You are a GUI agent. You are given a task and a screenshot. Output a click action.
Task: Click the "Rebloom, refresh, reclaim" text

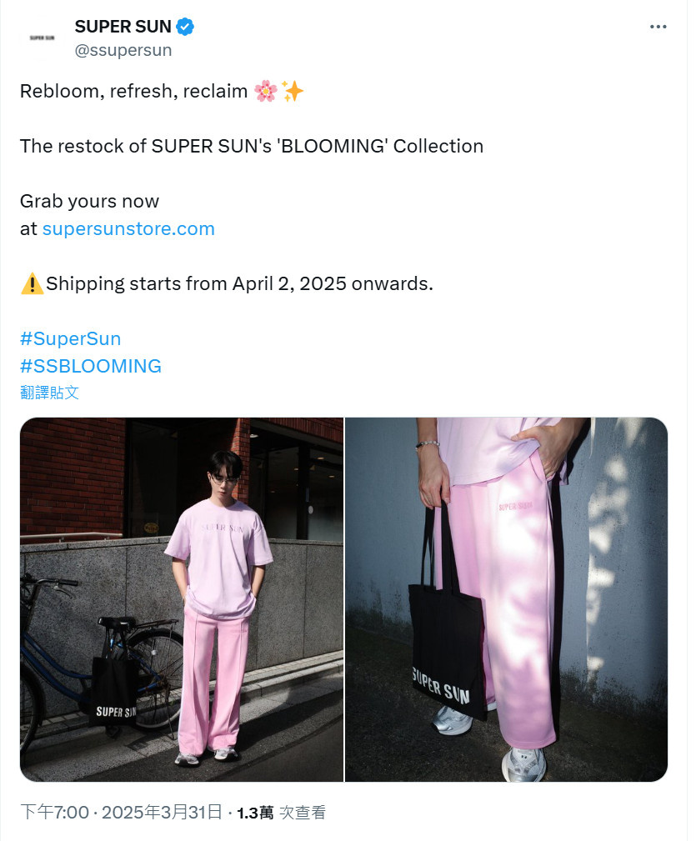(x=133, y=91)
